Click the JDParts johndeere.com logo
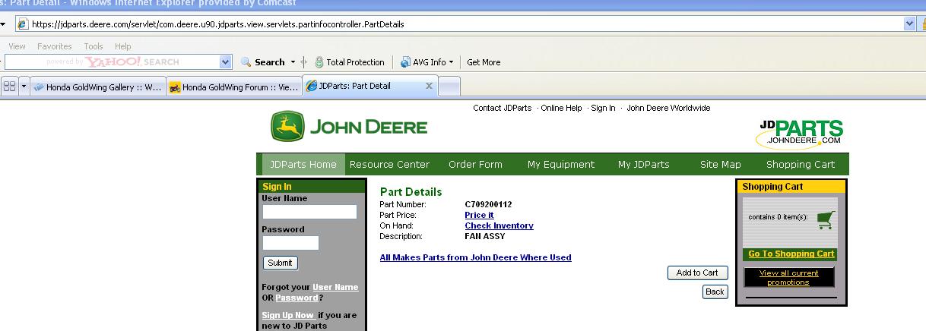Image resolution: width=926 pixels, height=331 pixels. pyautogui.click(x=800, y=134)
